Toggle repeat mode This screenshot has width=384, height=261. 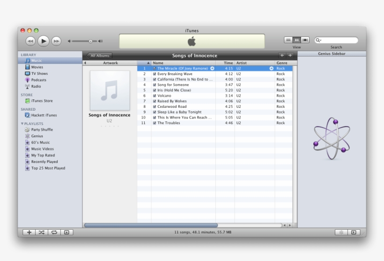[54, 232]
